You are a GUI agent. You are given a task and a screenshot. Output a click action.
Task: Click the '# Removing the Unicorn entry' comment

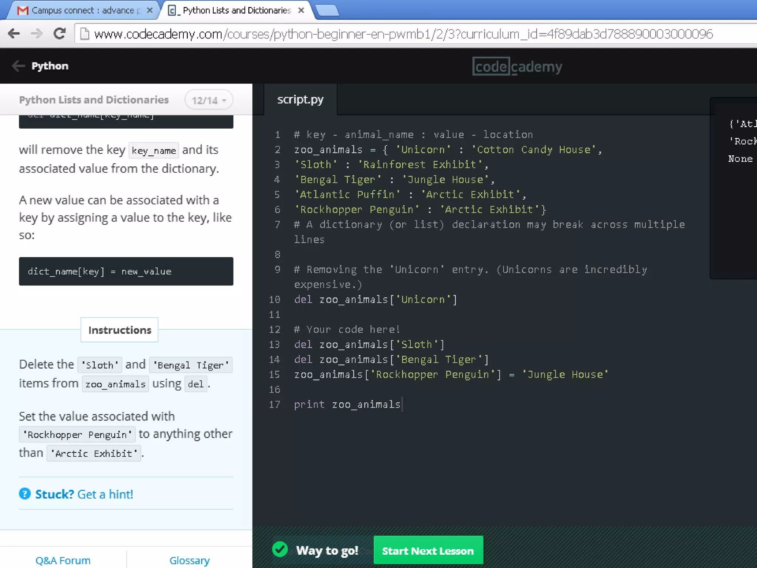pos(471,277)
